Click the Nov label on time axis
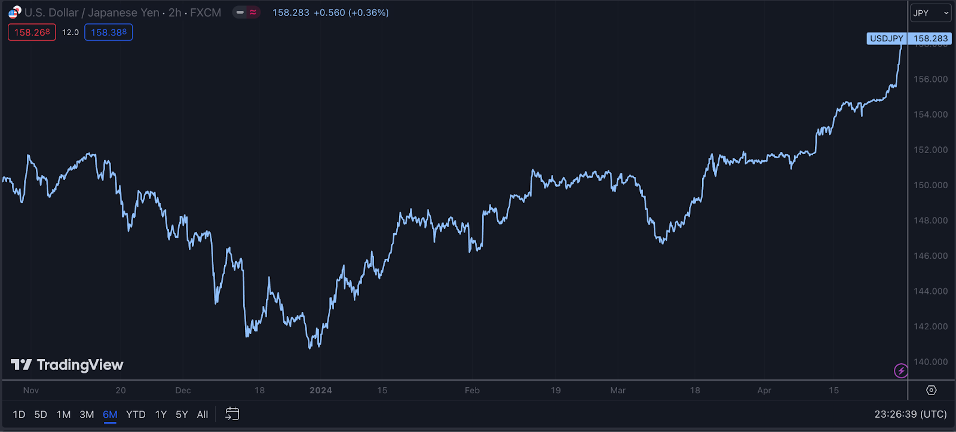956x432 pixels. (x=31, y=390)
